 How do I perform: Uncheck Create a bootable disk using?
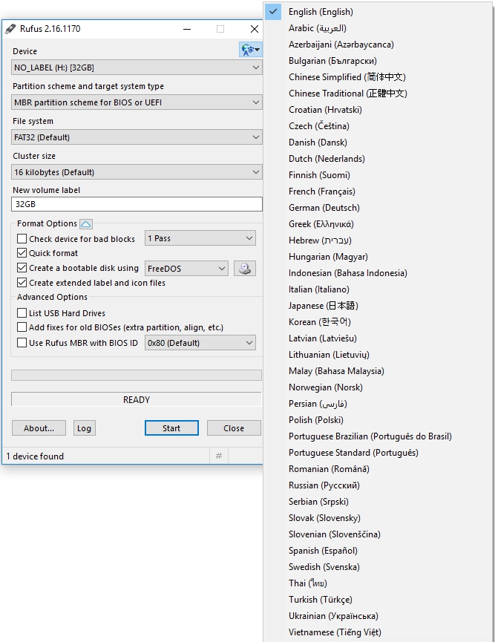pos(22,268)
